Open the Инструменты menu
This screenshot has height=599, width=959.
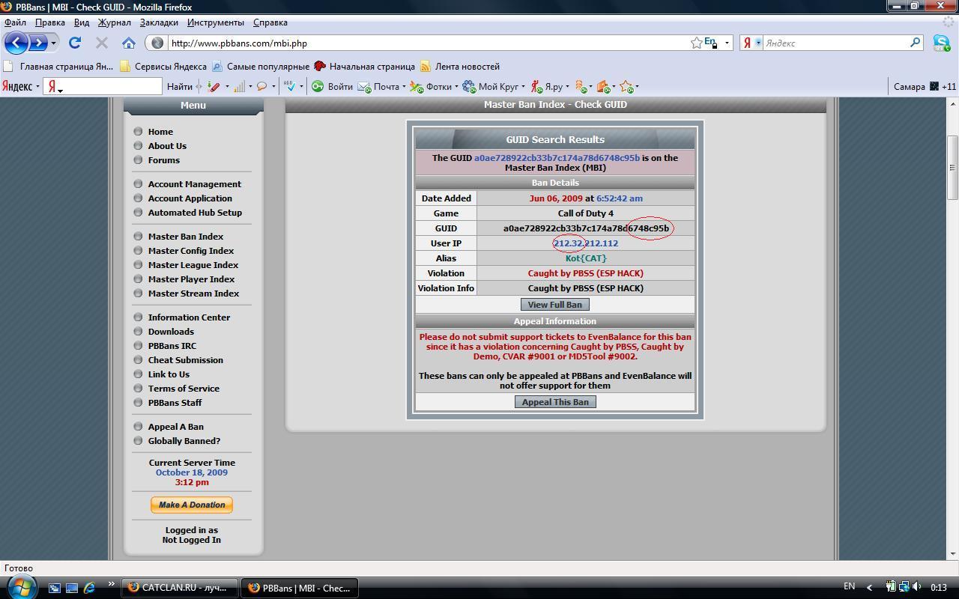pos(216,22)
